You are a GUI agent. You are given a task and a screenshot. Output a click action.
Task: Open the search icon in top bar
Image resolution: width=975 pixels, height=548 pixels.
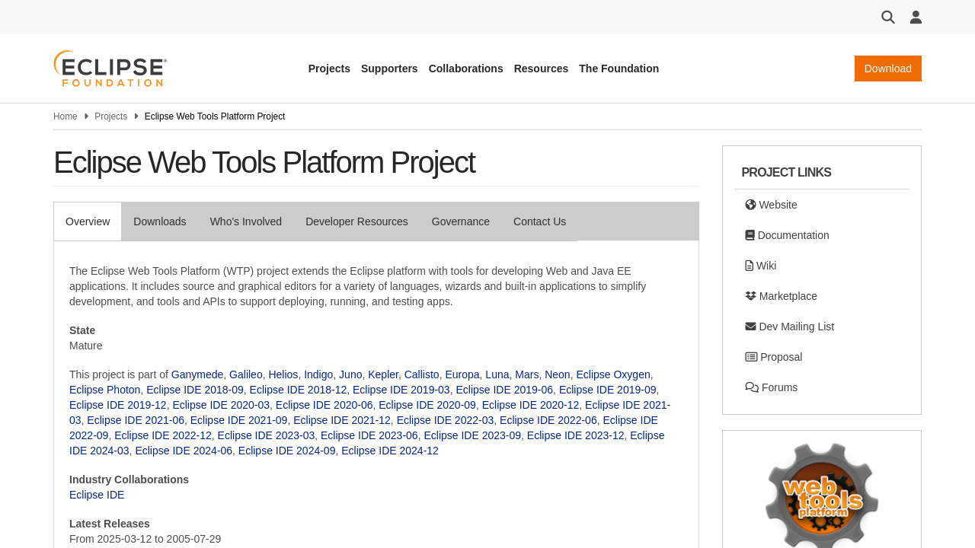pyautogui.click(x=888, y=17)
